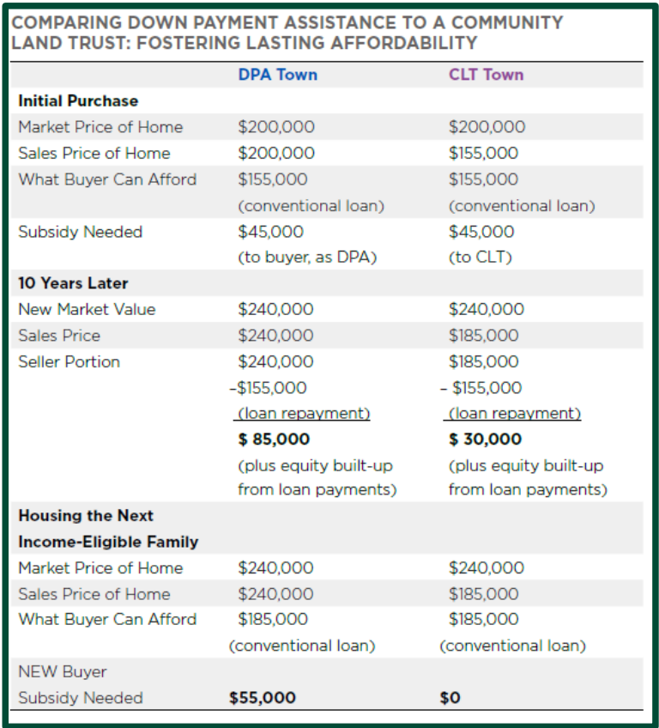Select the "Subsidy Needed" label under Initial Purchase
The height and width of the screenshot is (728, 659).
[81, 232]
